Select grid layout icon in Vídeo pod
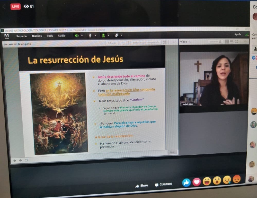The image size is (257, 198). pos(227,42)
